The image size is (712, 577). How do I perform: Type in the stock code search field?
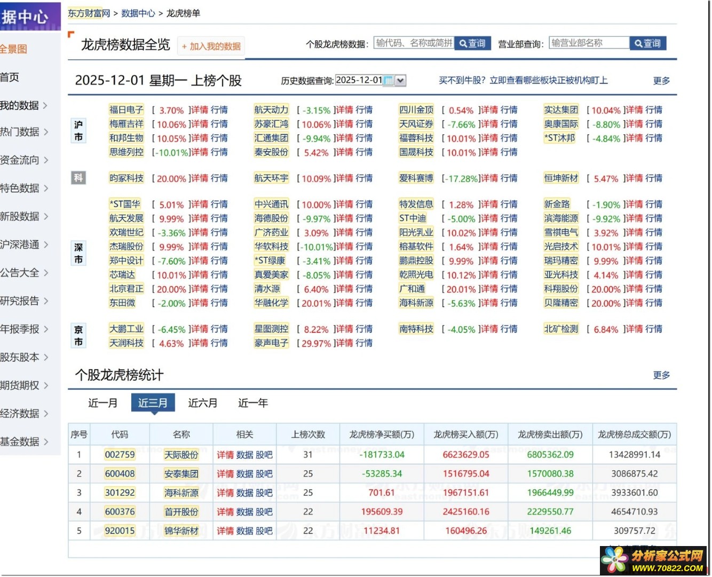pyautogui.click(x=414, y=43)
